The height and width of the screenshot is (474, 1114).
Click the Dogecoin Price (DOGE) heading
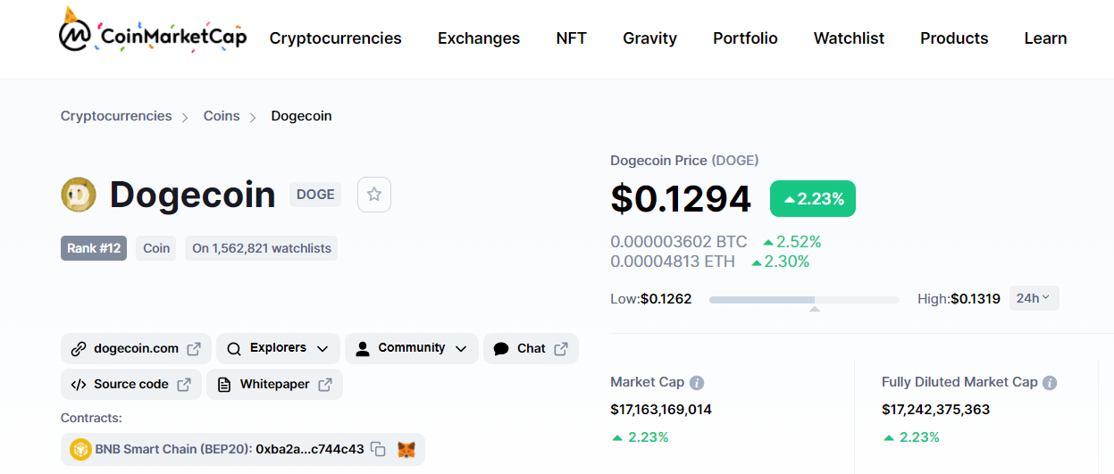684,161
